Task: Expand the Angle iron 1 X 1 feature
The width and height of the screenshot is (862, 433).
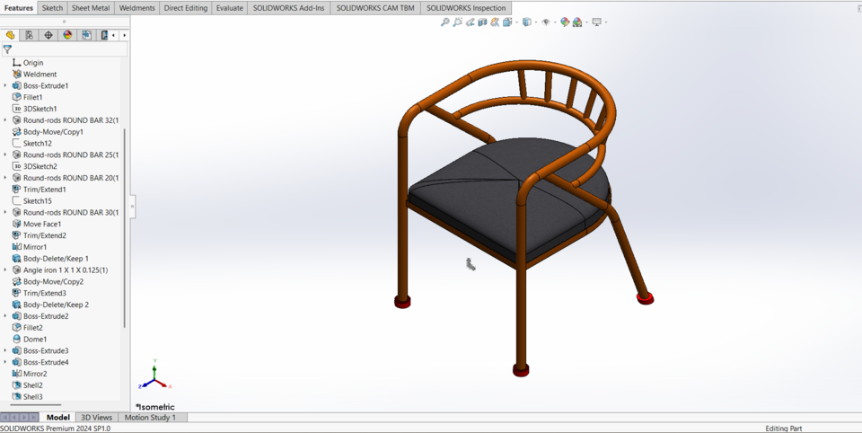Action: (5, 270)
